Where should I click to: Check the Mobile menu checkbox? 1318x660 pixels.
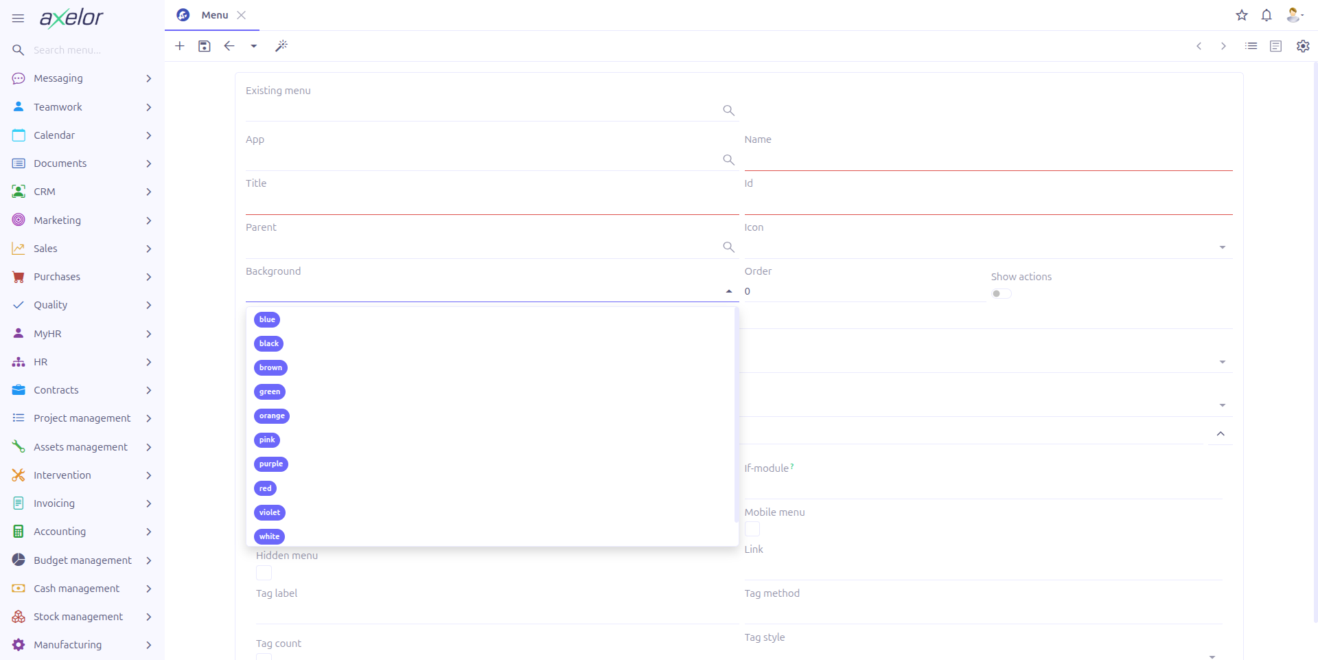pyautogui.click(x=752, y=529)
